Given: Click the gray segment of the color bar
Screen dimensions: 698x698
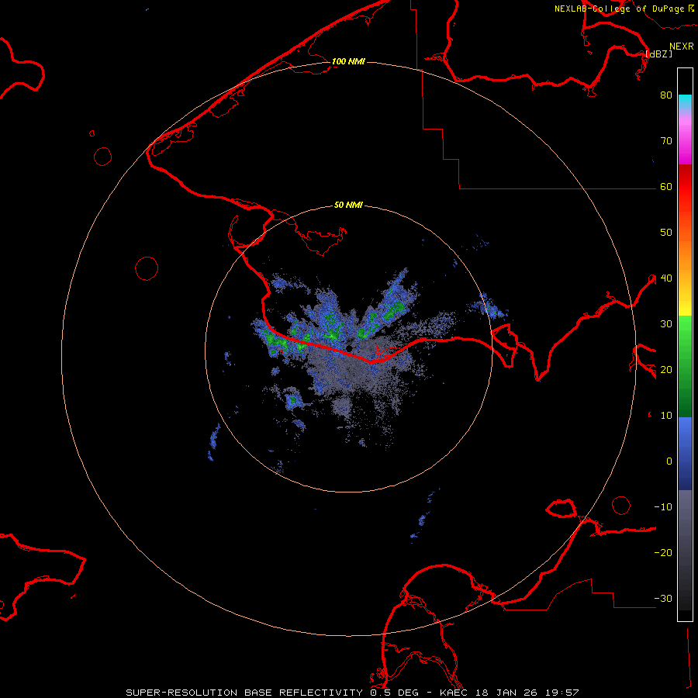Looking at the screenshot, I should pyautogui.click(x=685, y=550).
